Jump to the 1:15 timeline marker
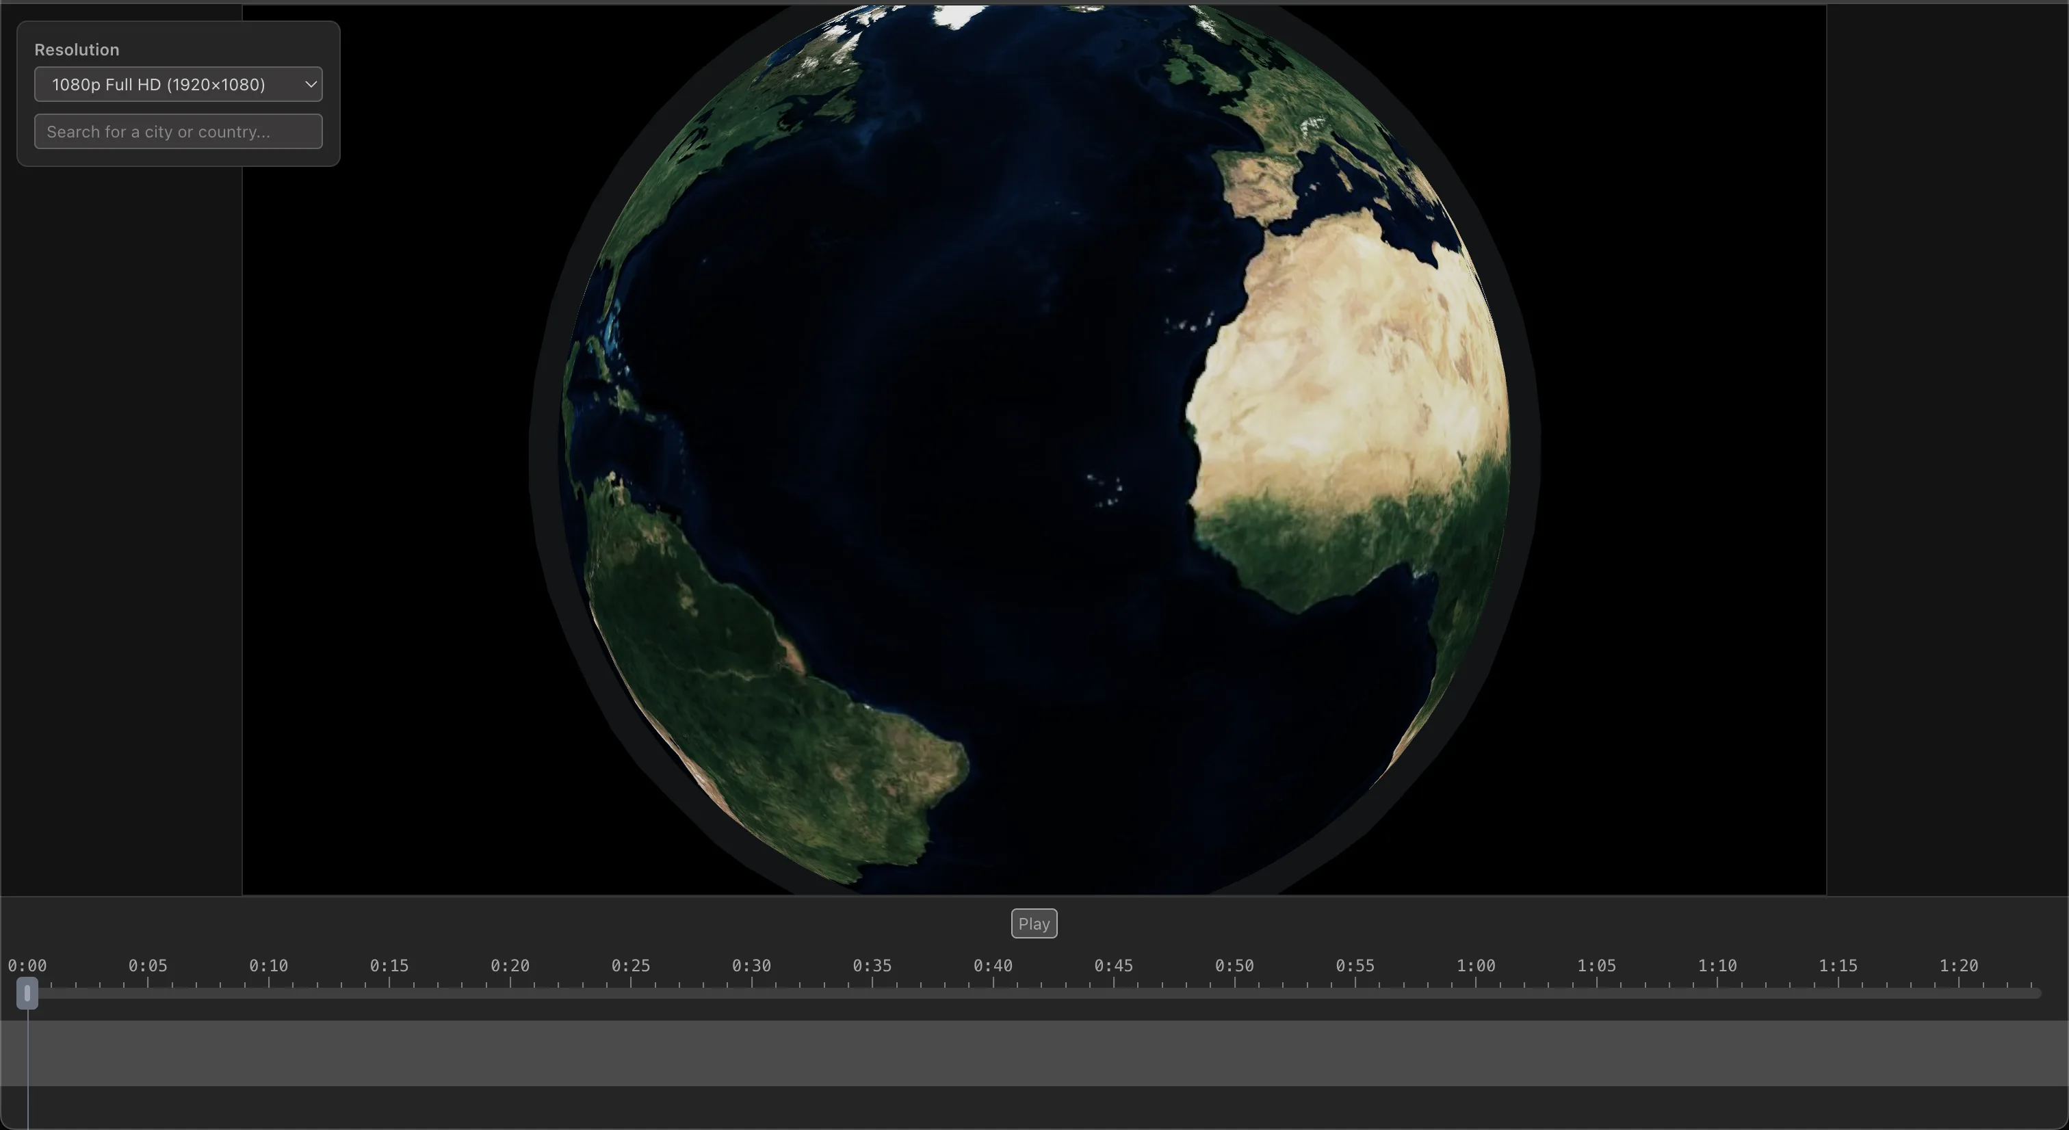Screen dimensions: 2069x1130 click(x=1838, y=965)
